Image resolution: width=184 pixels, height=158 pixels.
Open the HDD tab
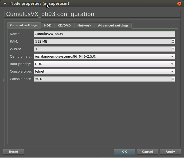(x=48, y=25)
